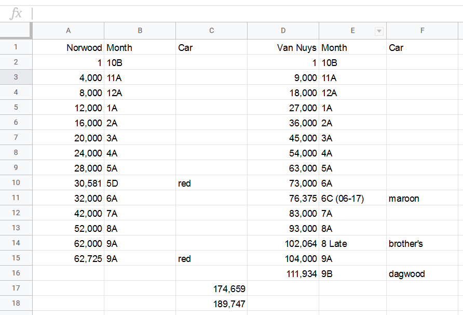
Task: Select column F header
Action: click(422, 31)
